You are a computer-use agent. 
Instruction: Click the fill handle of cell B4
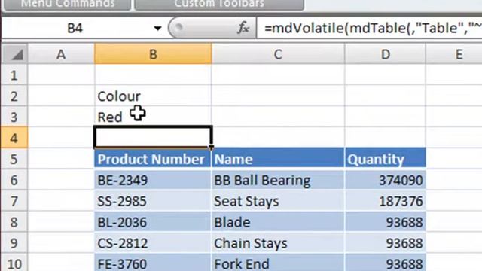click(x=212, y=148)
